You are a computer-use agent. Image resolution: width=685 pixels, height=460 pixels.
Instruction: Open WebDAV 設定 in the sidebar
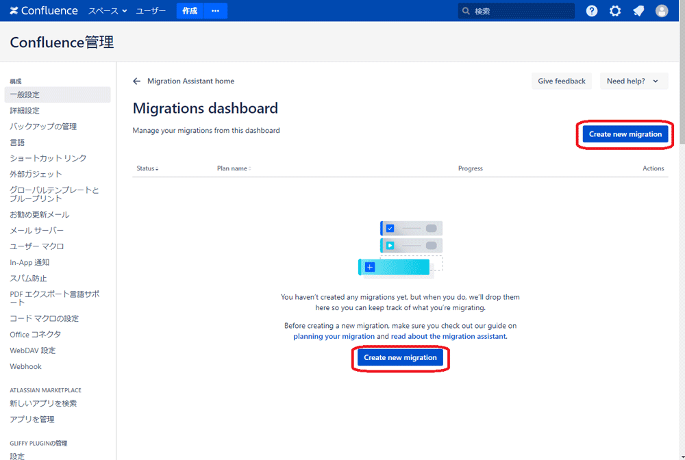pos(33,350)
